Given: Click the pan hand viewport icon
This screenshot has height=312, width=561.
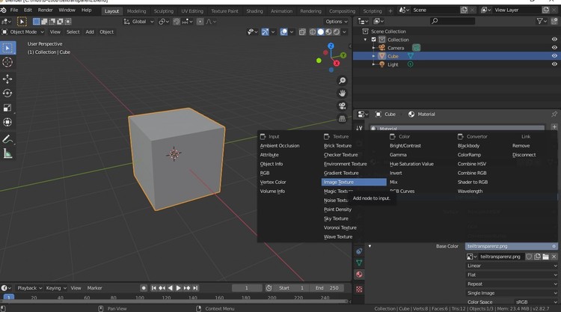Looking at the screenshot, I should [x=342, y=94].
